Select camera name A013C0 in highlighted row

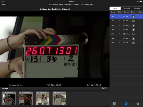coord(126,17)
